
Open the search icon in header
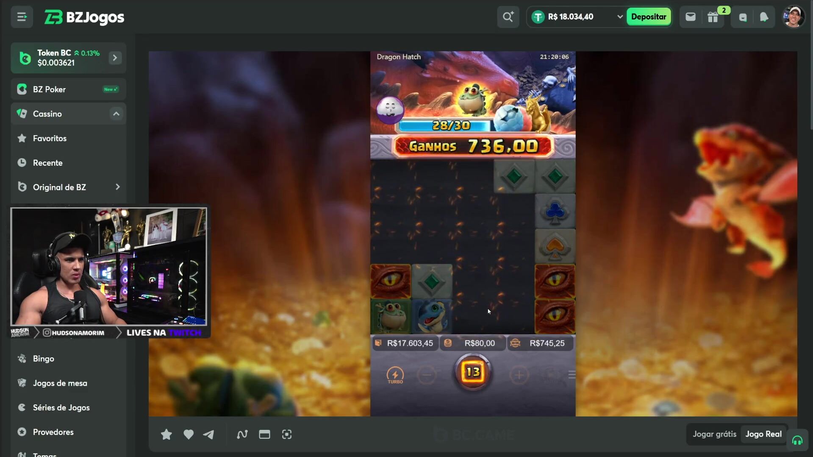[x=508, y=17]
